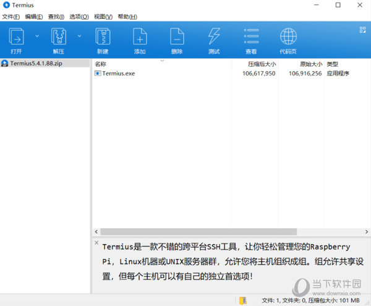Select Termius5.4.1.88.zip in the tree

[x=45, y=63]
